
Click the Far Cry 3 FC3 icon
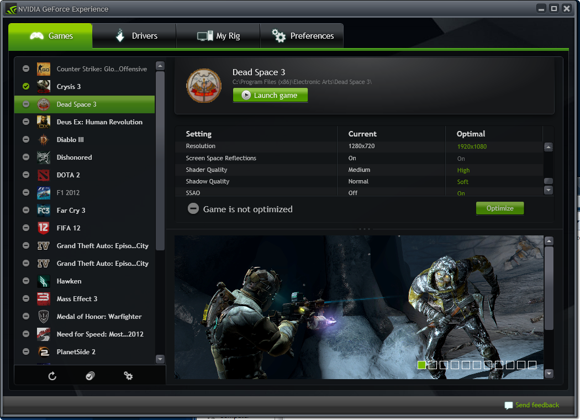coord(44,210)
